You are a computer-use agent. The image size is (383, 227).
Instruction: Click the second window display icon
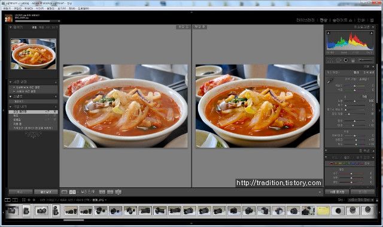point(15,200)
